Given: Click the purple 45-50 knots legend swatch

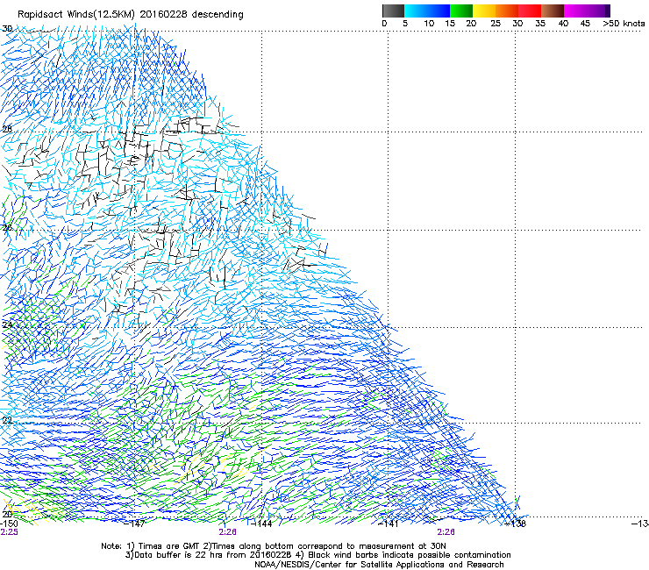Looking at the screenshot, I should click(598, 11).
